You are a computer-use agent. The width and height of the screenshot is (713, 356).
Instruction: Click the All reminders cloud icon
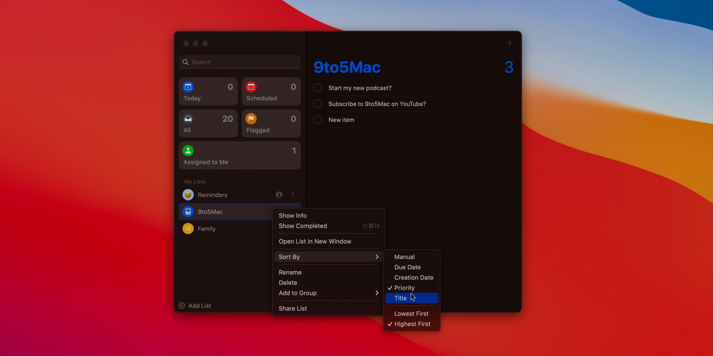188,118
